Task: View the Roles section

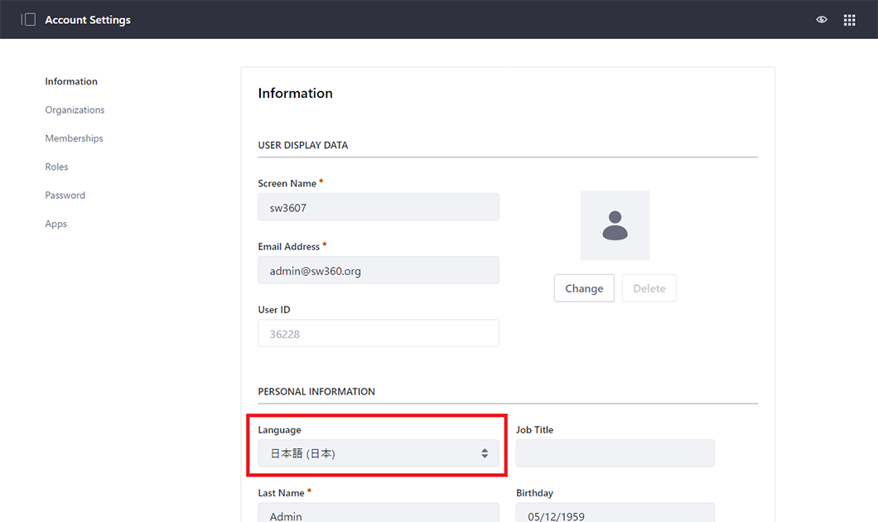Action: pyautogui.click(x=56, y=167)
